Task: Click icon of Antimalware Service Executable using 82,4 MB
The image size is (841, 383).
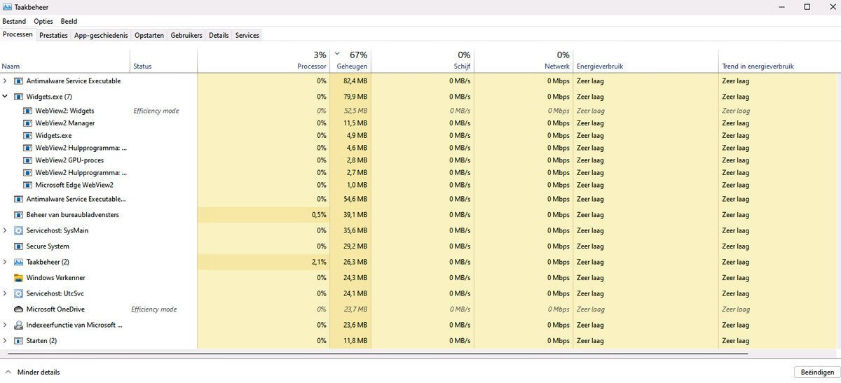Action: click(x=18, y=81)
